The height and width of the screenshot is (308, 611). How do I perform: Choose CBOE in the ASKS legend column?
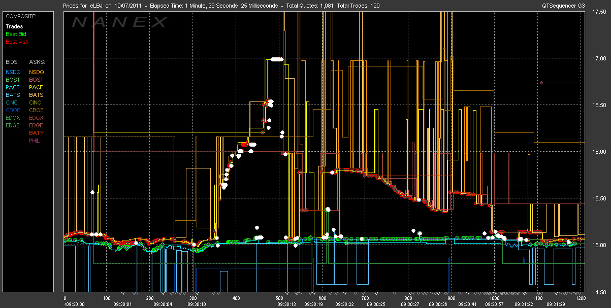[37, 110]
